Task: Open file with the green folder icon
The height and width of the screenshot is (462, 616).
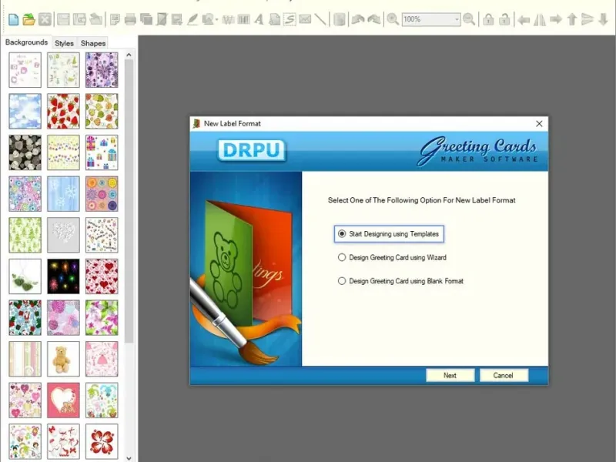Action: (28, 18)
